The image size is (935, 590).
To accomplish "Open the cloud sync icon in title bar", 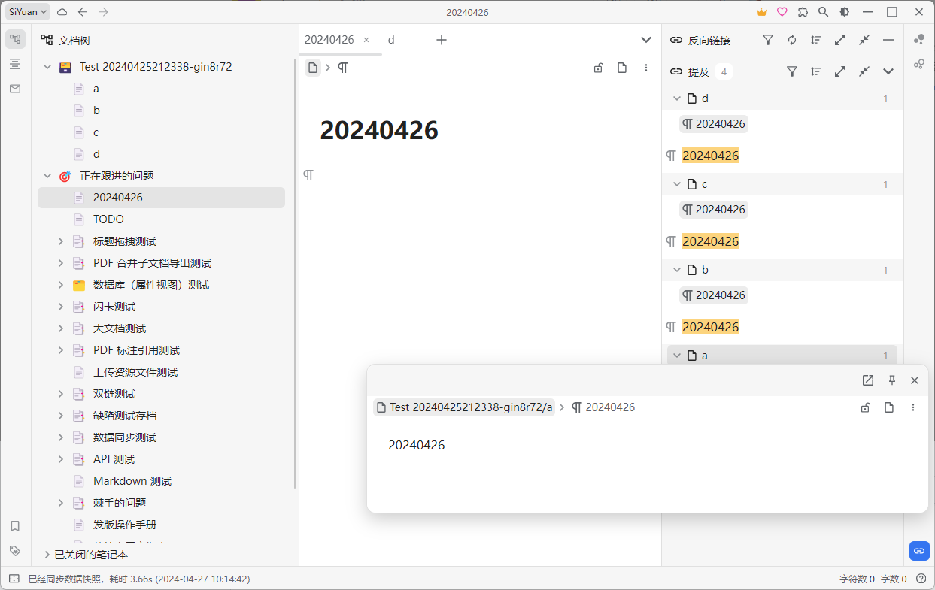I will coord(62,12).
